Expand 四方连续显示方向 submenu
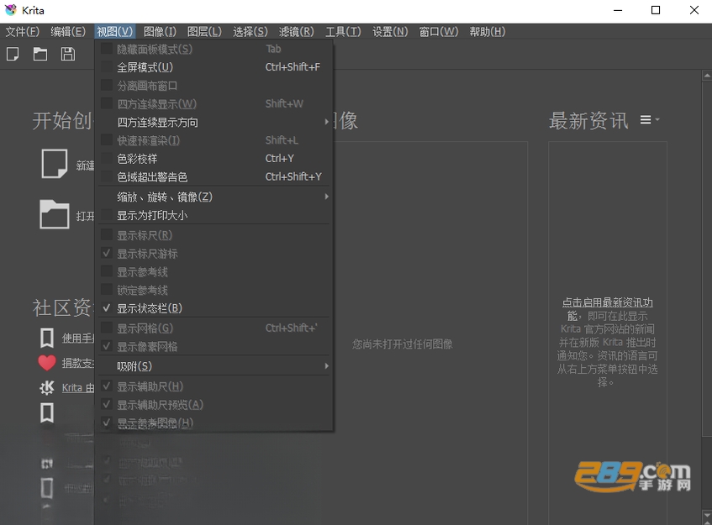Viewport: 712px width, 525px height. pyautogui.click(x=214, y=122)
